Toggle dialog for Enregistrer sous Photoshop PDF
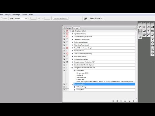This screenshot has width=155, height=116. pyautogui.click(x=67, y=62)
